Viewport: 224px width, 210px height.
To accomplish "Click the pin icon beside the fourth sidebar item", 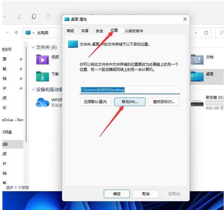I will (21, 88).
